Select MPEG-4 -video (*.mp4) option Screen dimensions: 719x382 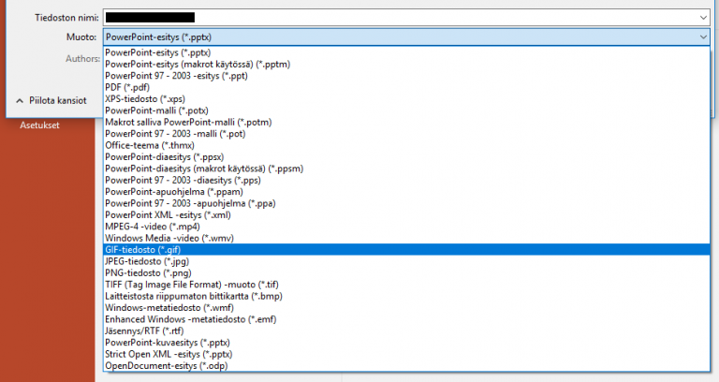point(152,226)
